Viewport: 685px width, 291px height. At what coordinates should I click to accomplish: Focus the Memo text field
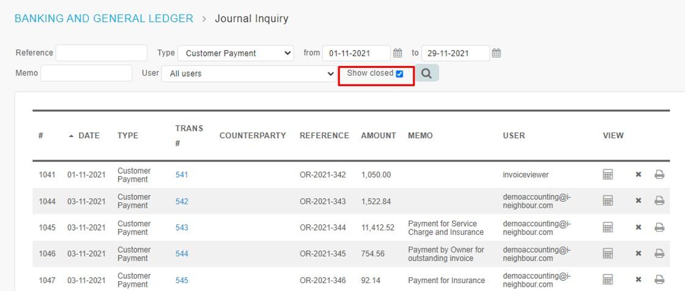pos(86,73)
